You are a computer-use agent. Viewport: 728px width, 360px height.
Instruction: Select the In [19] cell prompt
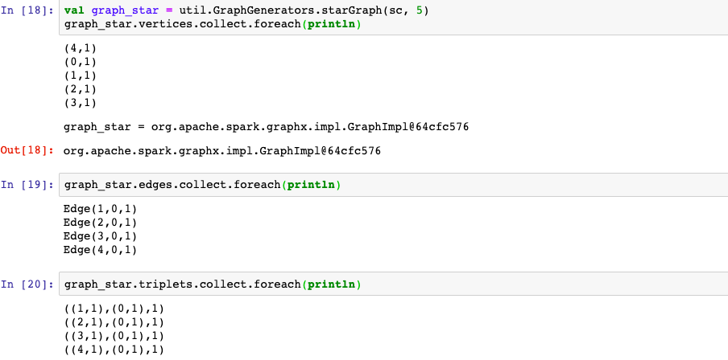(29, 185)
